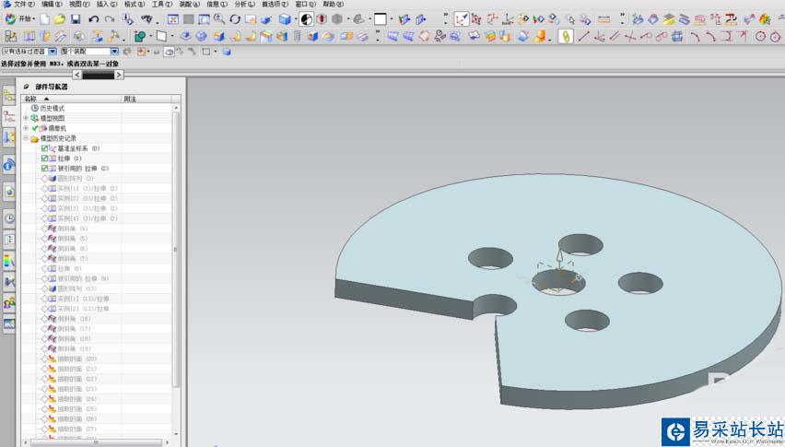Click the yellow chain link icon
The height and width of the screenshot is (447, 785).
click(566, 37)
